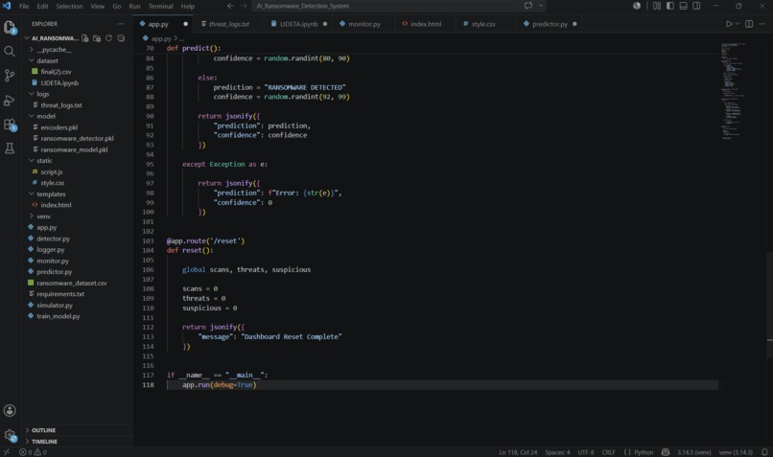The image size is (773, 457).
Task: Collapse the model folder
Action: 46,116
